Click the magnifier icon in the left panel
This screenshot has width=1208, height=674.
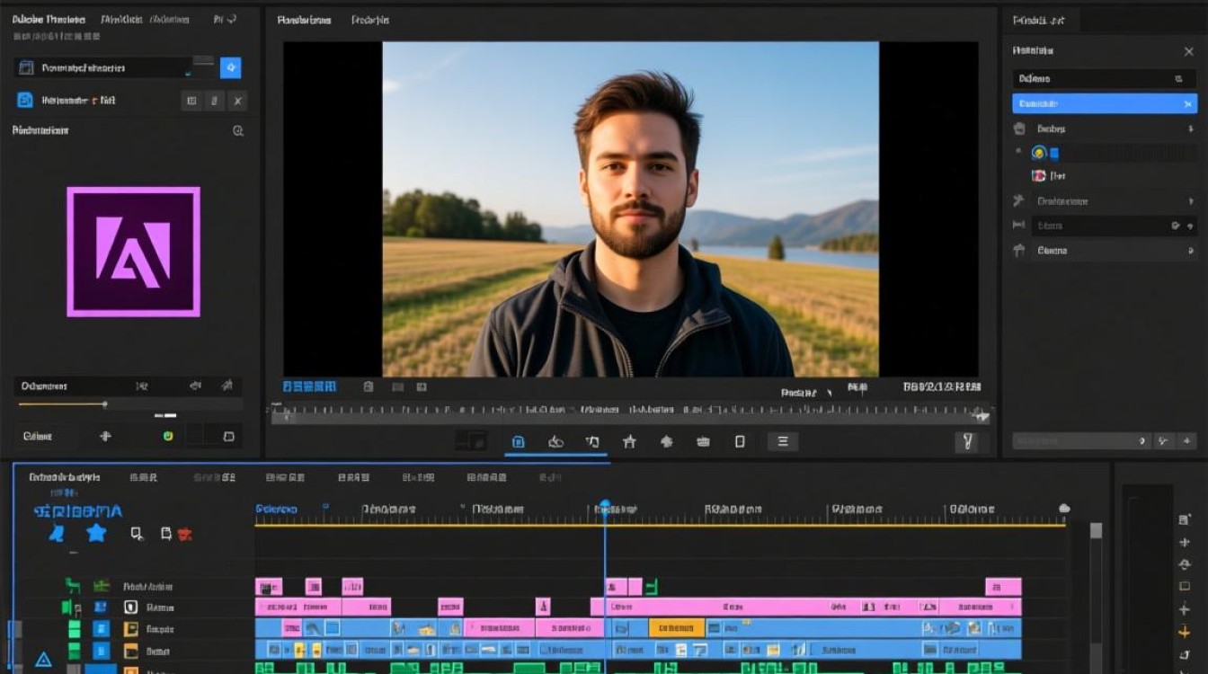click(x=238, y=130)
